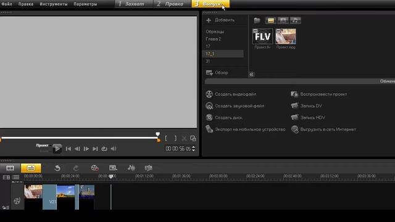Select the Проект.flv thumbnail
The width and height of the screenshot is (395, 222).
[x=262, y=36]
